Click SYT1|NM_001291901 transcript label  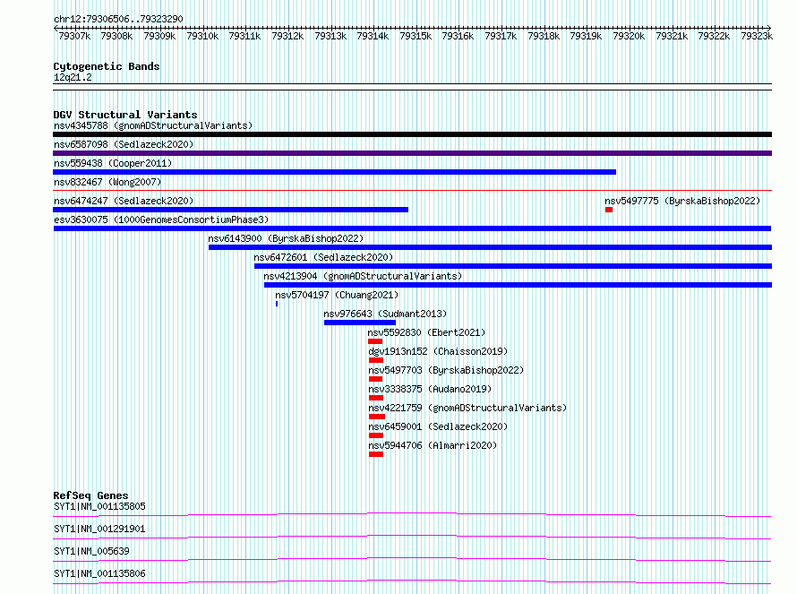(99, 529)
